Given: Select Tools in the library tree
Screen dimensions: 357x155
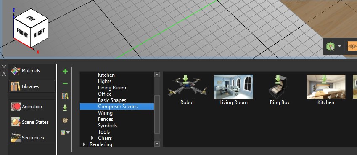Looking at the screenshot, I should [104, 132].
